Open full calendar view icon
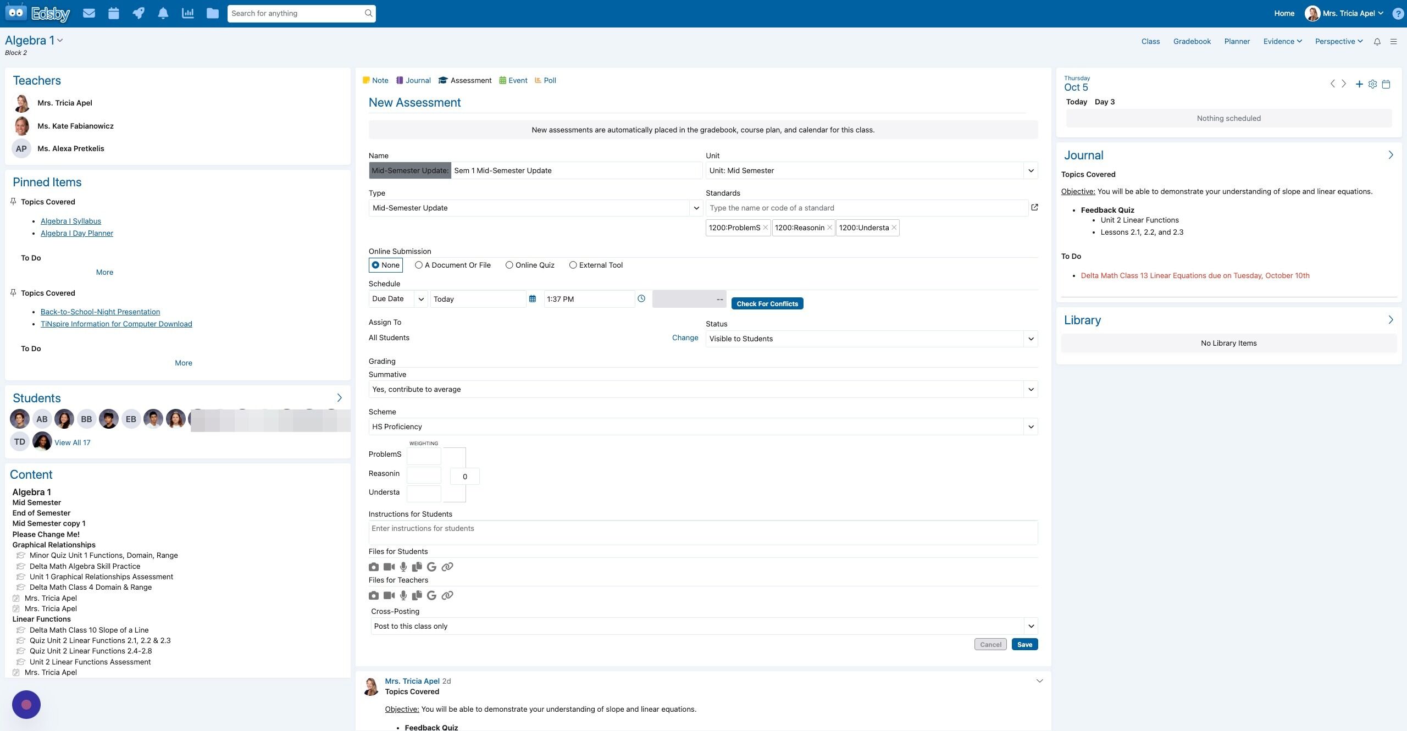This screenshot has height=731, width=1407. coord(1386,84)
